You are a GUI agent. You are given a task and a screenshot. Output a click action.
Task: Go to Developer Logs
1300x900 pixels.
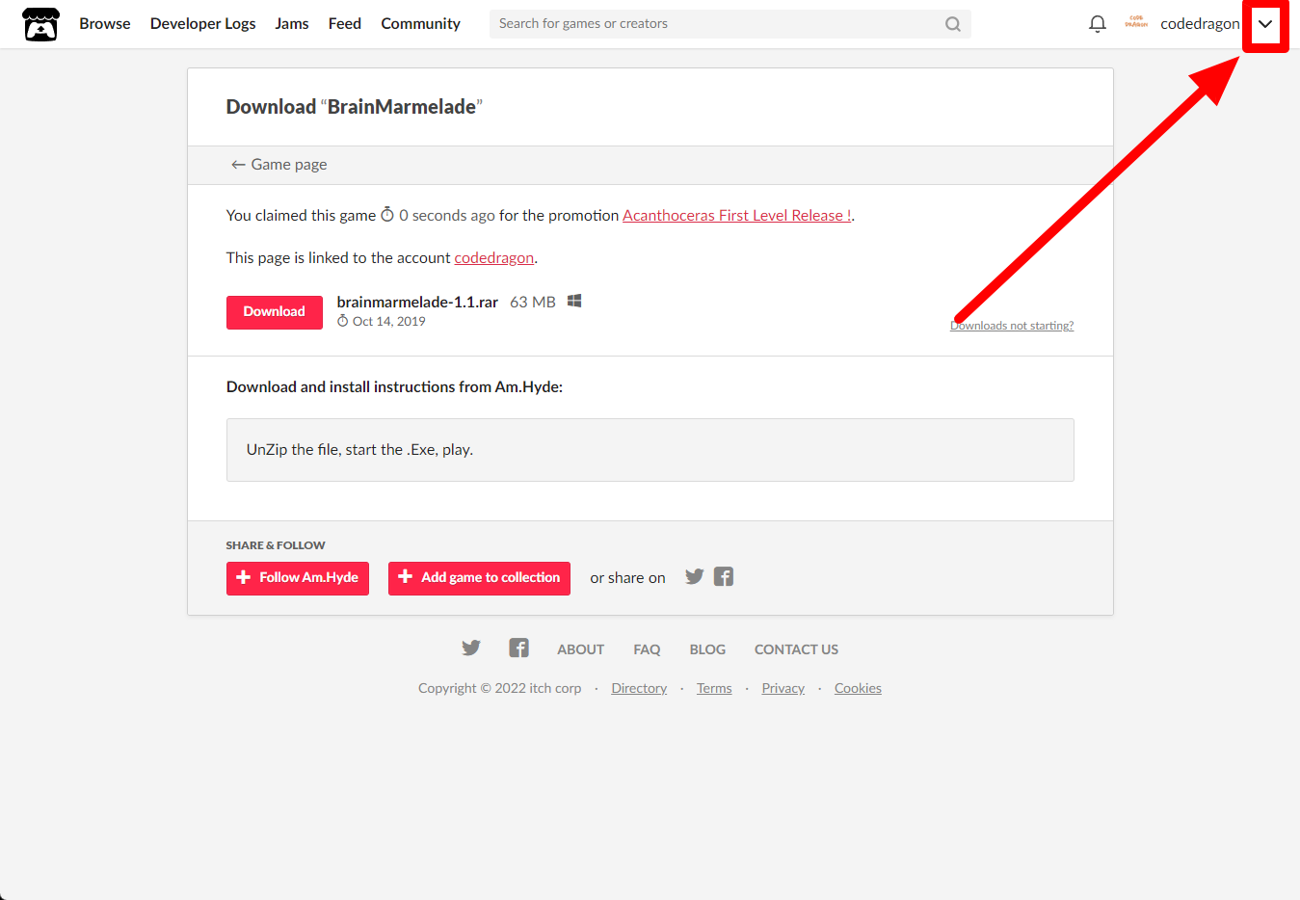point(203,24)
